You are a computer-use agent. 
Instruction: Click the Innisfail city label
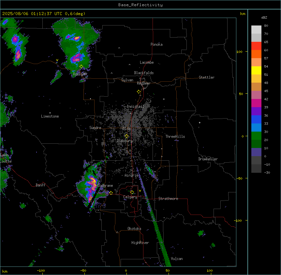pyautogui.click(x=136, y=106)
